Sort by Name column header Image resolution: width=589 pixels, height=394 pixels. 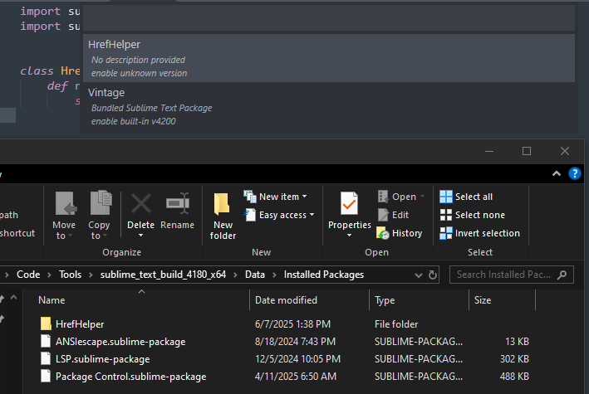pos(52,300)
